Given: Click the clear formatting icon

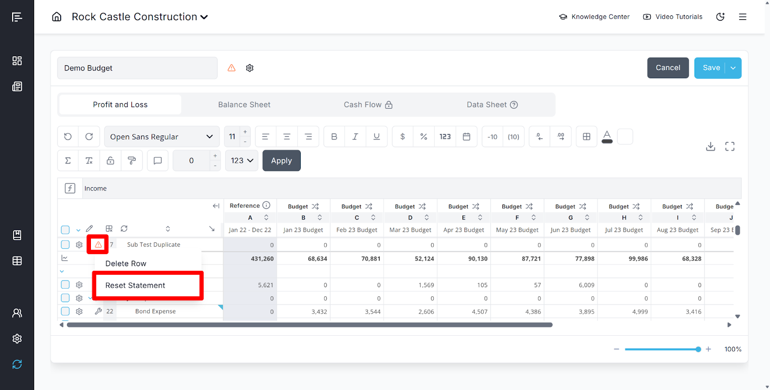Looking at the screenshot, I should [89, 160].
